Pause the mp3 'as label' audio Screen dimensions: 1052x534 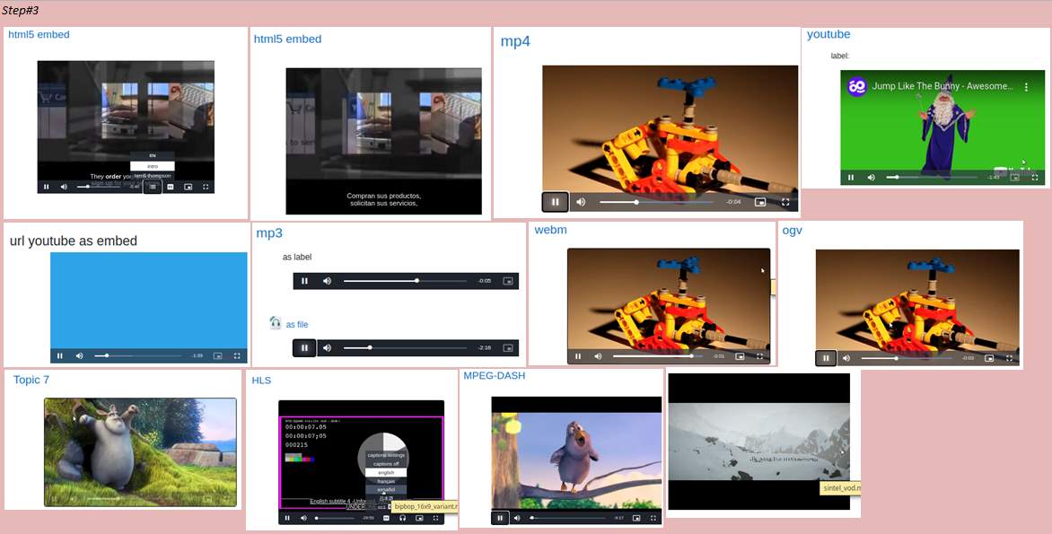[x=304, y=280]
